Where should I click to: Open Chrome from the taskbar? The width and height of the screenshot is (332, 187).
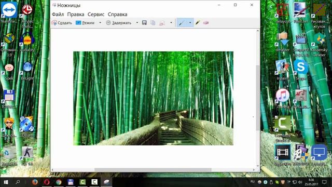(59, 182)
